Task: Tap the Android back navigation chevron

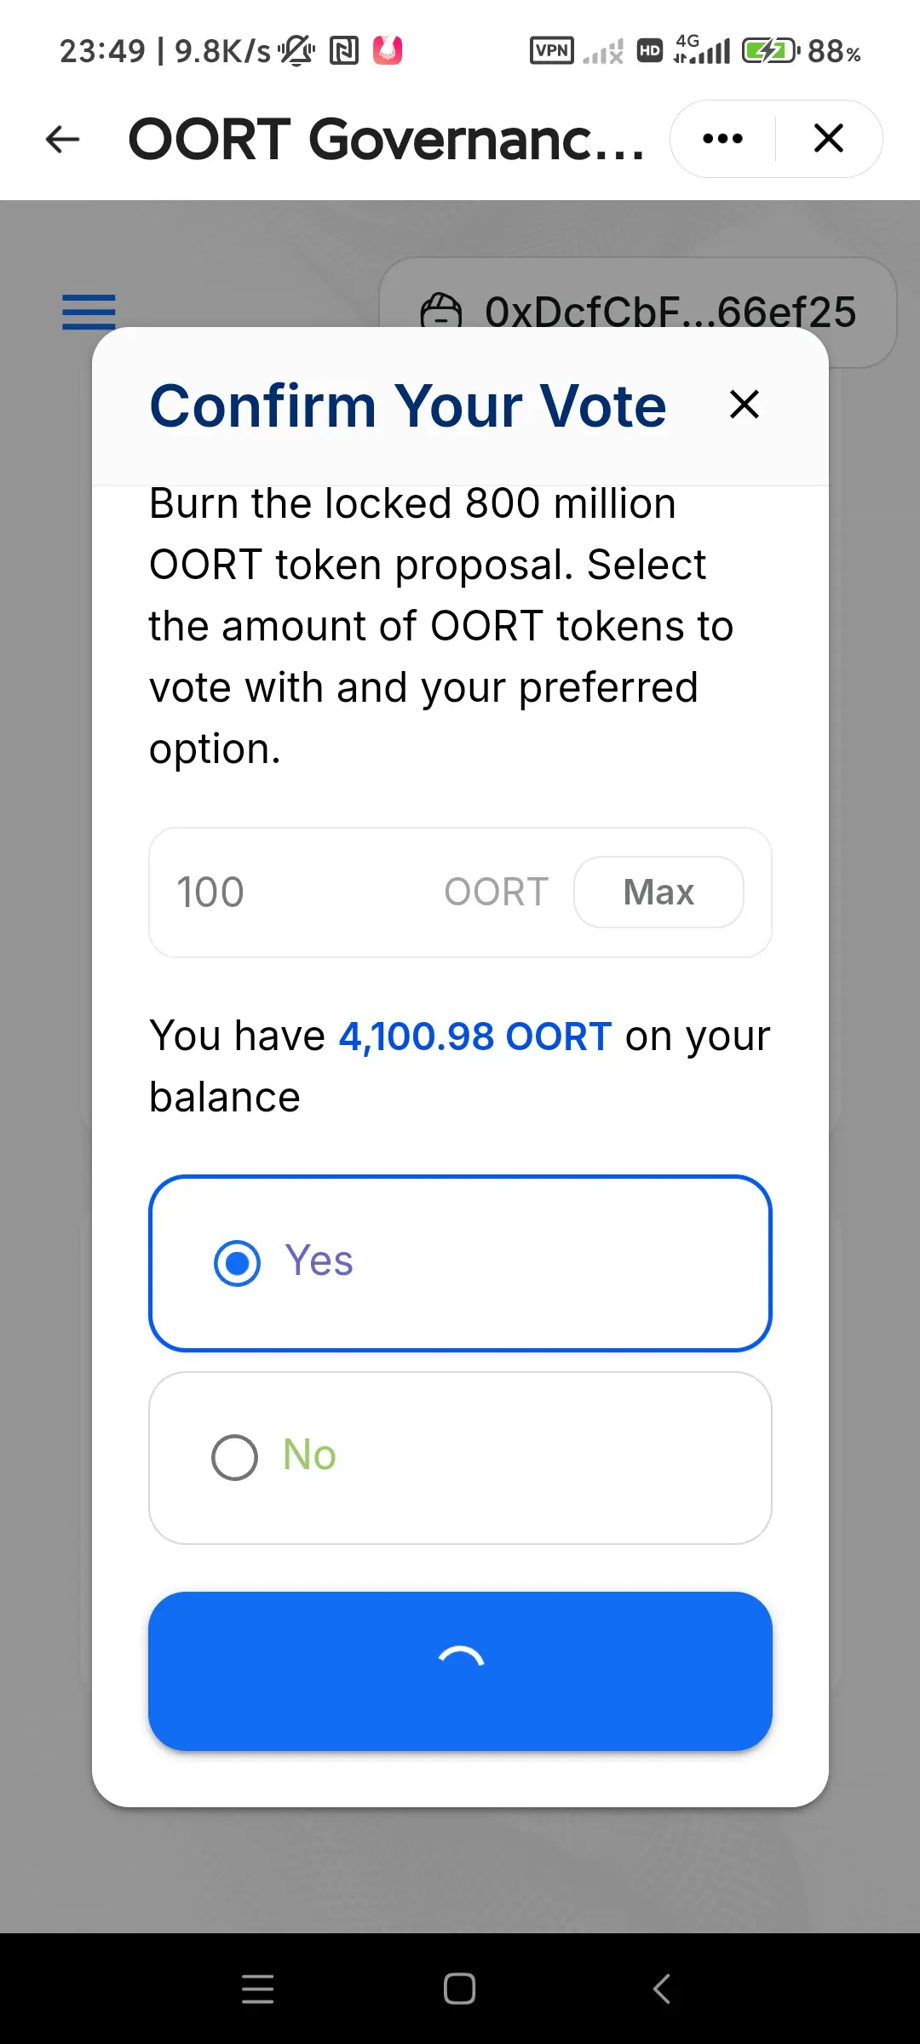Action: [661, 1989]
